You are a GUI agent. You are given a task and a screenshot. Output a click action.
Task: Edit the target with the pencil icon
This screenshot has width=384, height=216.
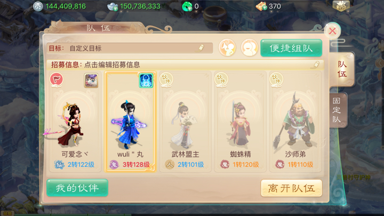pos(200,48)
